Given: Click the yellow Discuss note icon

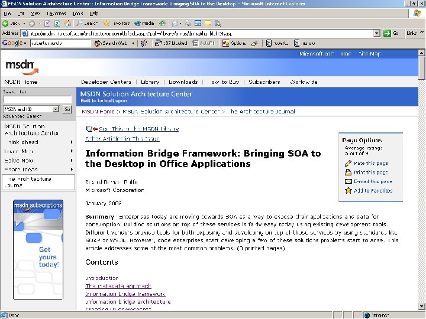Looking at the screenshot, I should [x=208, y=23].
